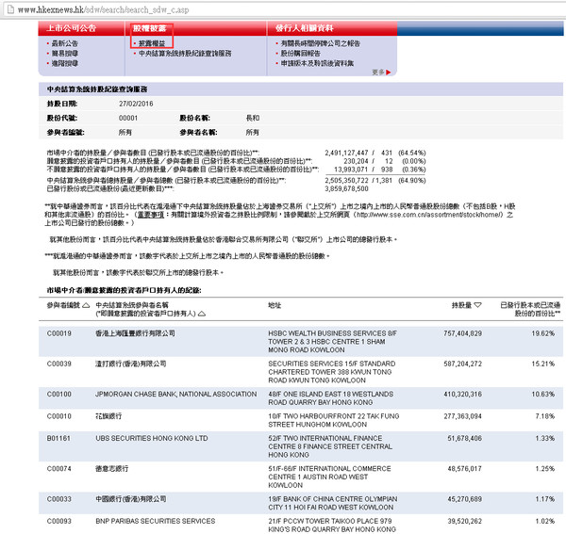
Task: Click 中國銀行(香港)有限公司 name
Action: click(x=131, y=499)
